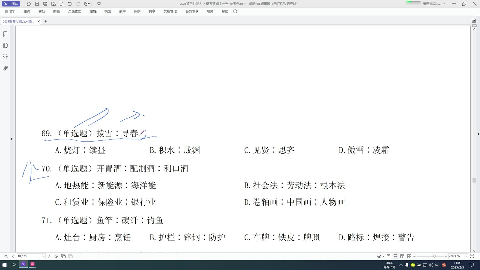
Task: Expand the page number selection dropdown
Action: point(44,256)
